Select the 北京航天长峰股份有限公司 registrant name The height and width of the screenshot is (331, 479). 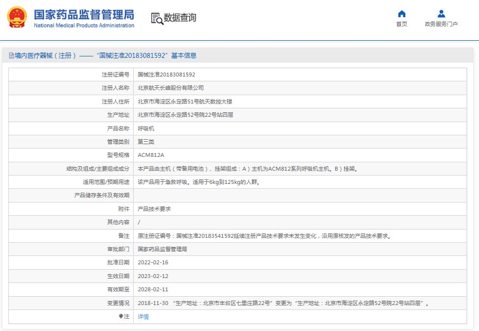point(172,88)
